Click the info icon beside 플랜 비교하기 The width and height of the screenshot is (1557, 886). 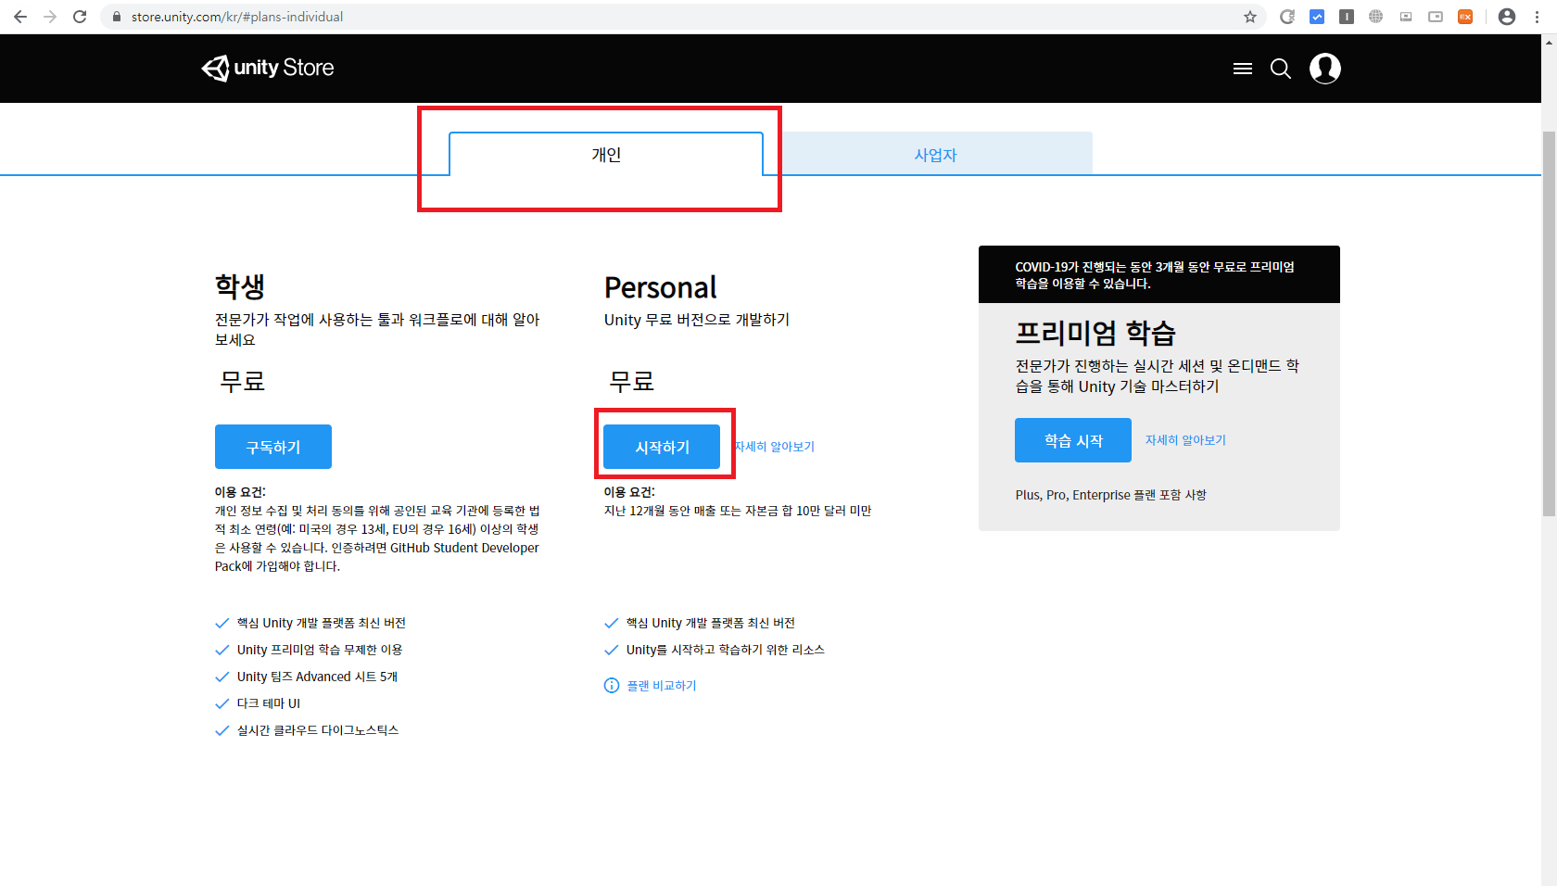[612, 686]
